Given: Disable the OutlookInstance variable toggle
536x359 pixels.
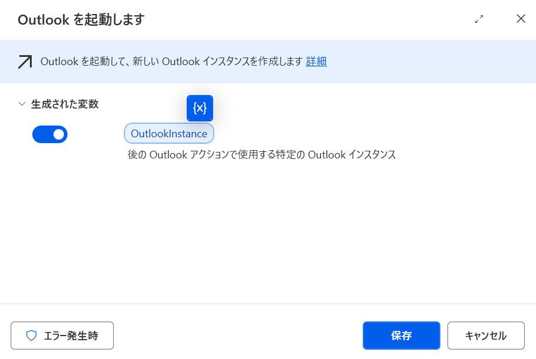Looking at the screenshot, I should (x=50, y=134).
